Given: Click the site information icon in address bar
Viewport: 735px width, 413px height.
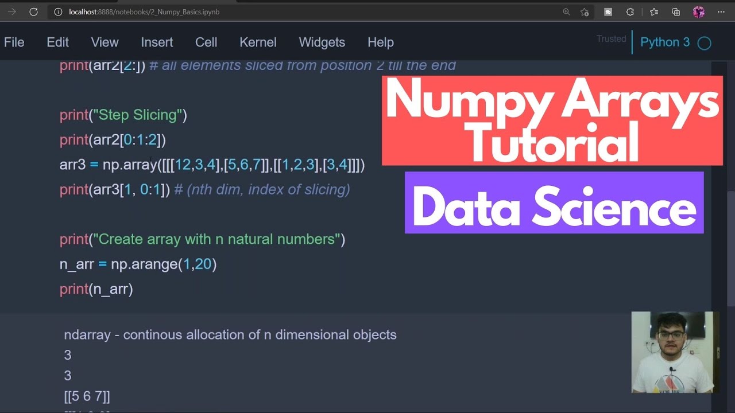Looking at the screenshot, I should [x=58, y=11].
